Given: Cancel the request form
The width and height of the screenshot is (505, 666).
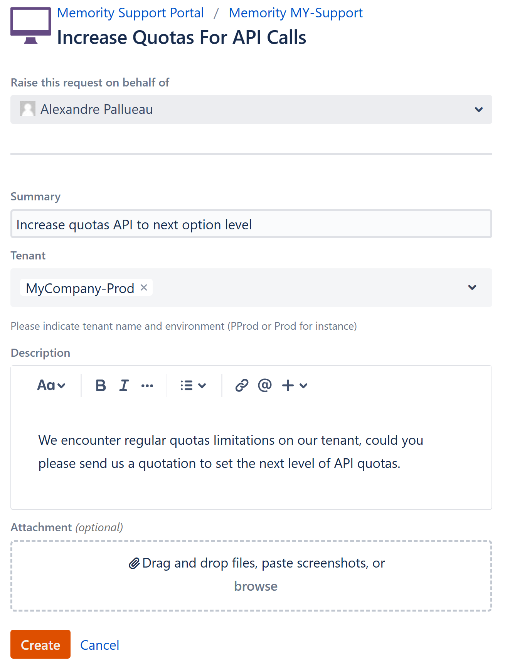Looking at the screenshot, I should point(100,645).
